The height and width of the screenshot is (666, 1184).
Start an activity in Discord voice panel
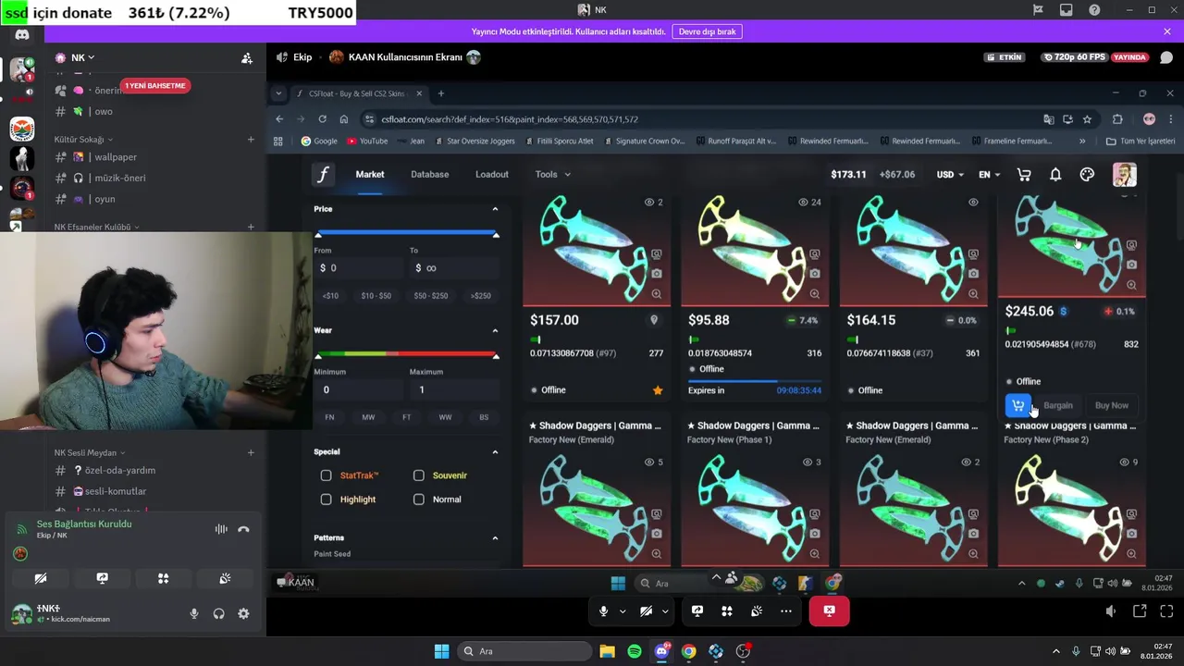click(x=163, y=578)
